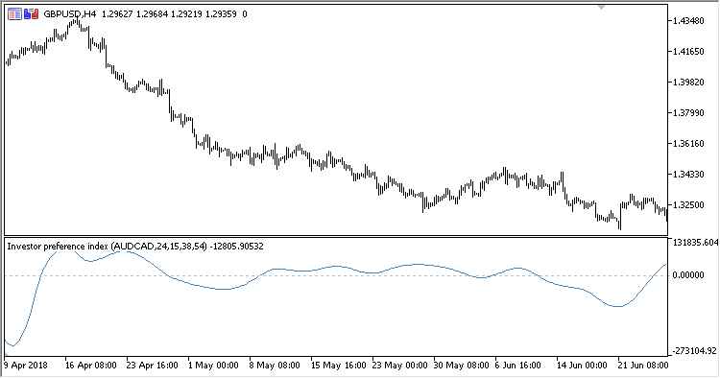Click the 14 Jun 00:00 time label
Image resolution: width=720 pixels, height=378 pixels.
click(x=582, y=366)
